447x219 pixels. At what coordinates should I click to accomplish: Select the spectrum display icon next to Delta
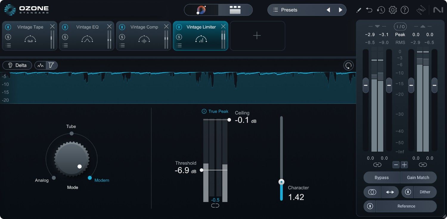[41, 65]
